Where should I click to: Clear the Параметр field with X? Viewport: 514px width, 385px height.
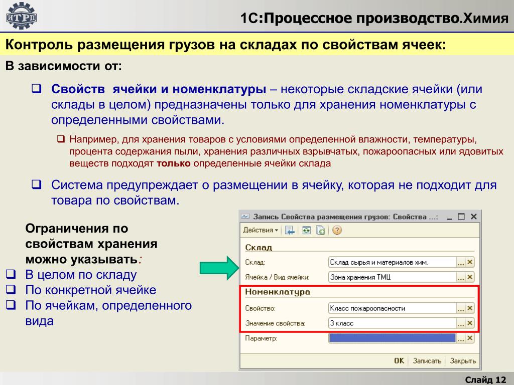click(x=470, y=338)
